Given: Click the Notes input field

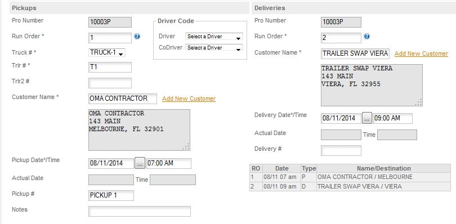Looking at the screenshot, I should point(140,212).
